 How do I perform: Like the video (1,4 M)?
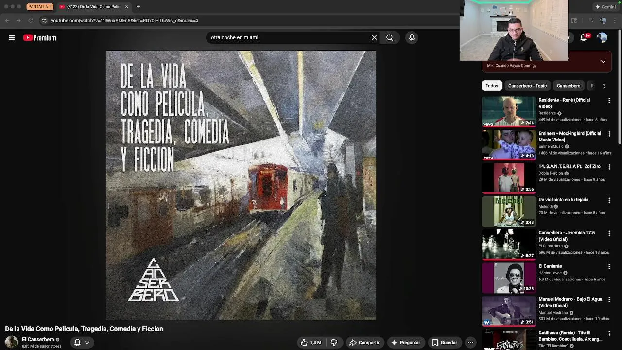point(311,343)
